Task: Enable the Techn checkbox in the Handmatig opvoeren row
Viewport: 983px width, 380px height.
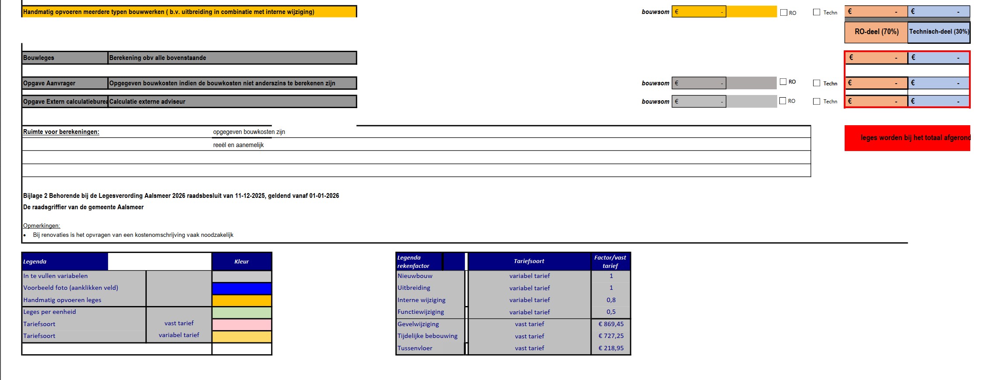Action: tap(817, 12)
